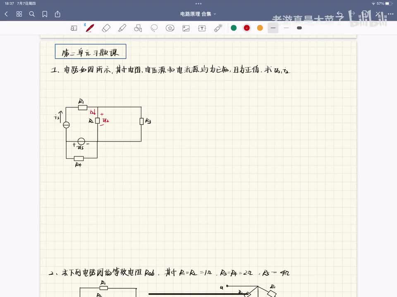Add a new page
Viewport: 397px width, 297px height.
pos(365,14)
